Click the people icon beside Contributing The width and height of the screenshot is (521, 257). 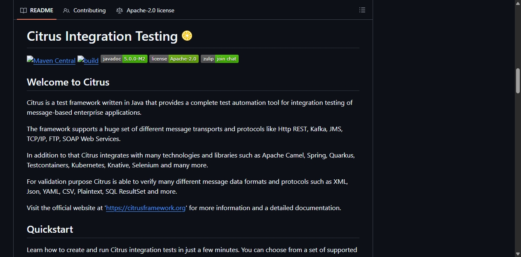pos(66,10)
